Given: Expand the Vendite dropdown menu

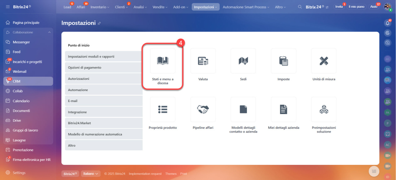Looking at the screenshot, I should click(x=160, y=7).
